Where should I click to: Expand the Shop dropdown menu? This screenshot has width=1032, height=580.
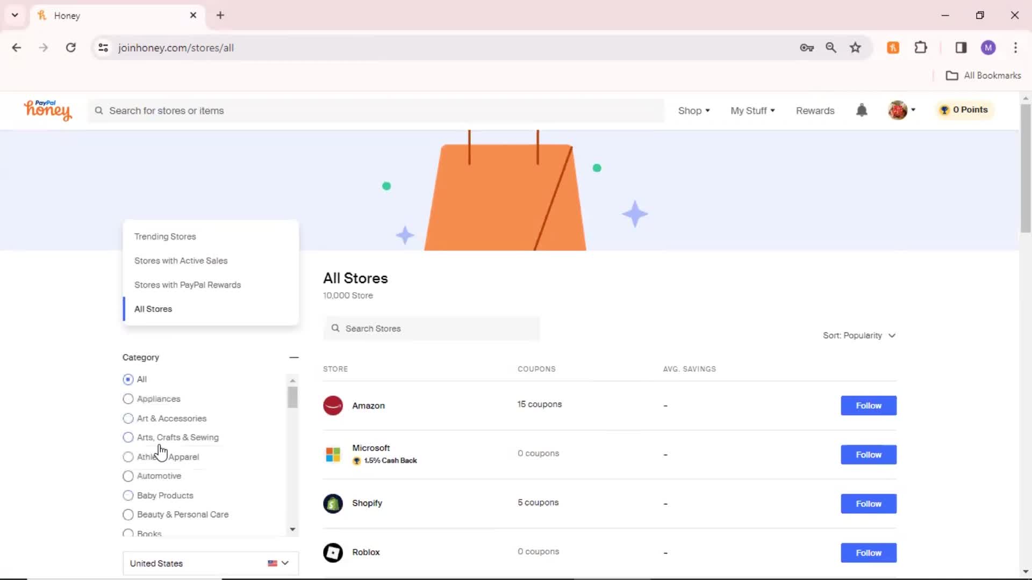coord(693,111)
